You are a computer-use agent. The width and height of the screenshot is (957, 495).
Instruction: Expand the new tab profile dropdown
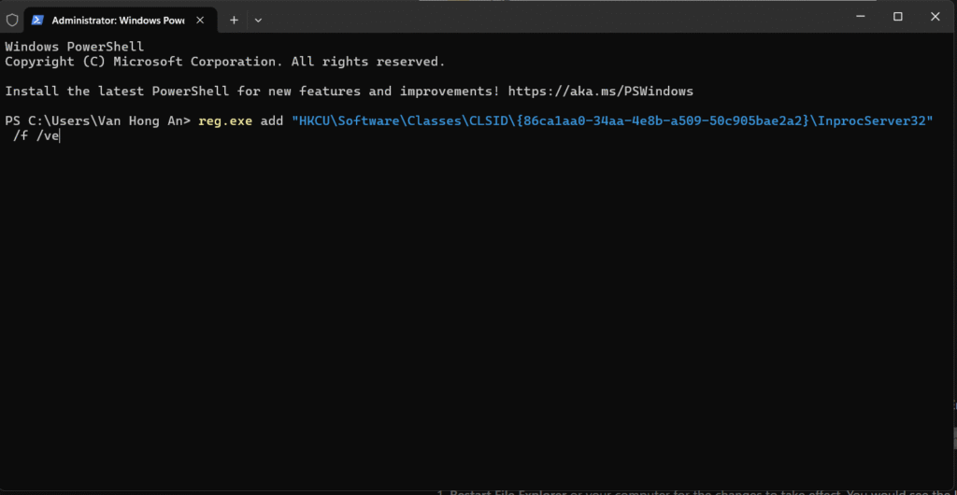(259, 20)
